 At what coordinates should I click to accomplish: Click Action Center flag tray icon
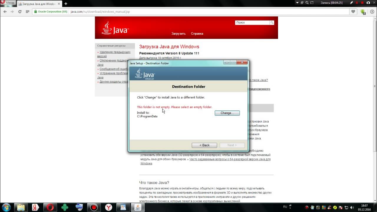tap(341, 208)
